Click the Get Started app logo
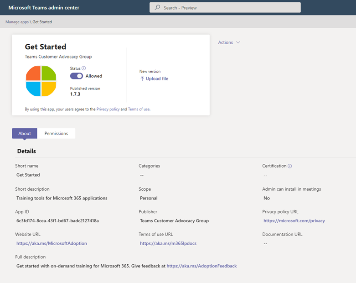Screen dimensions: 356x283 [41, 81]
